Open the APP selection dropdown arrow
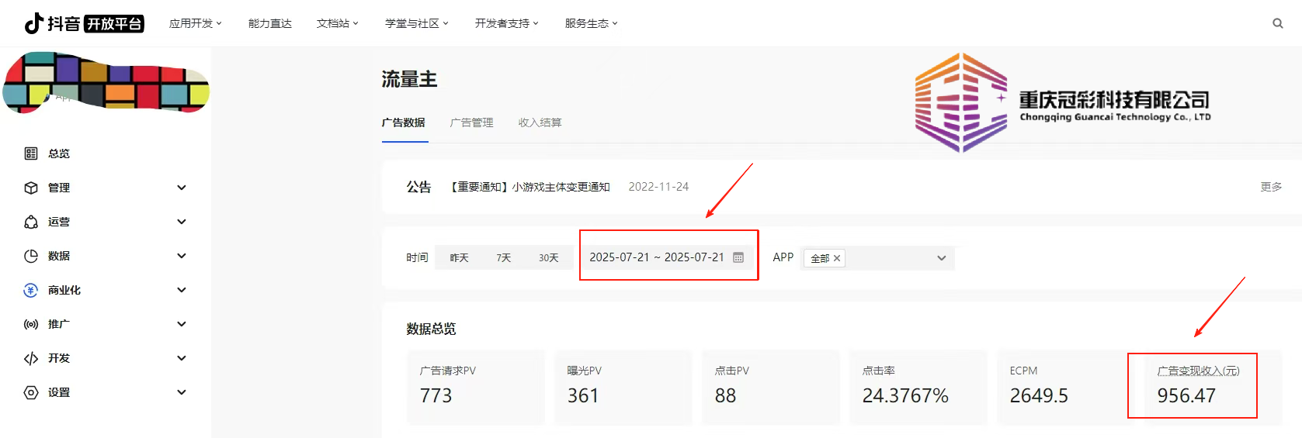This screenshot has width=1302, height=438. click(942, 258)
